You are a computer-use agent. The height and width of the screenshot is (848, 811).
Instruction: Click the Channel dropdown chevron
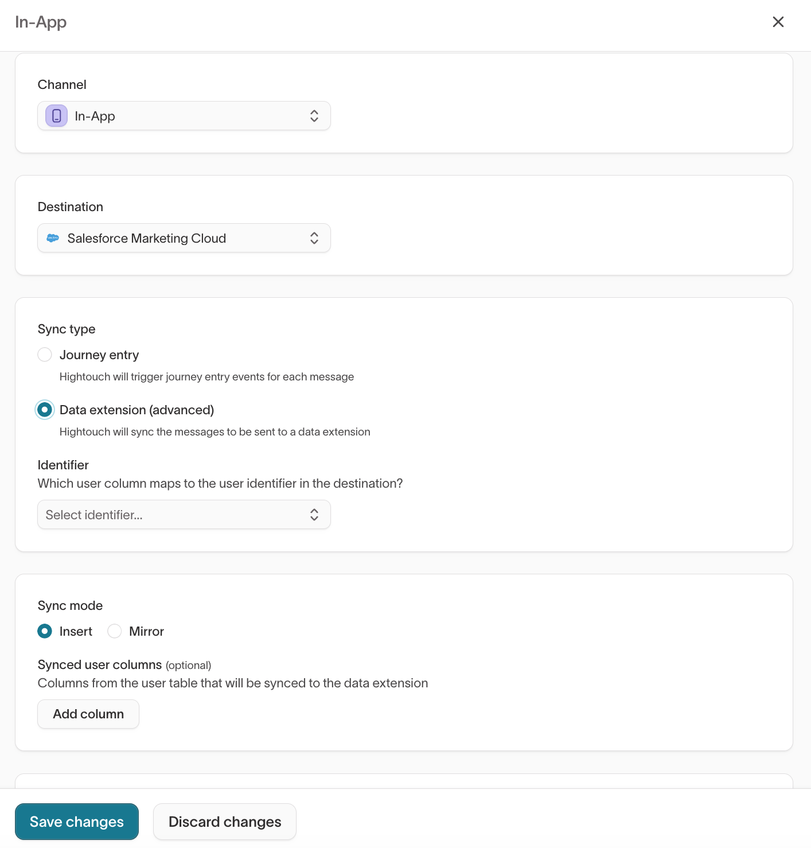coord(314,115)
